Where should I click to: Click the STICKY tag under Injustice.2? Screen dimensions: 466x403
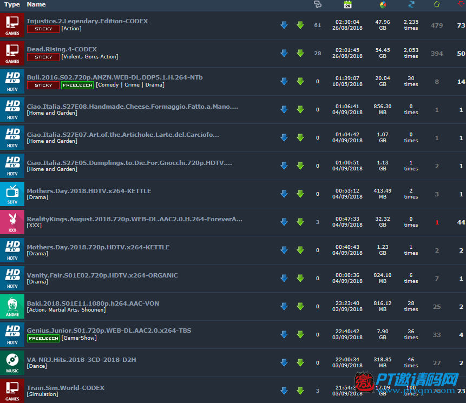tap(43, 29)
